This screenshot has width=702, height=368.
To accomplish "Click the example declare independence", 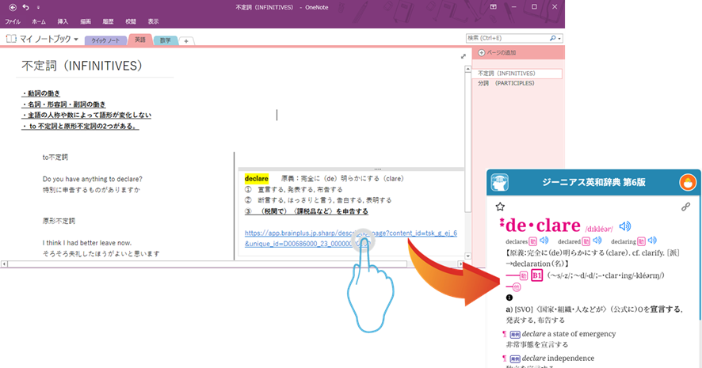I will pos(558,359).
